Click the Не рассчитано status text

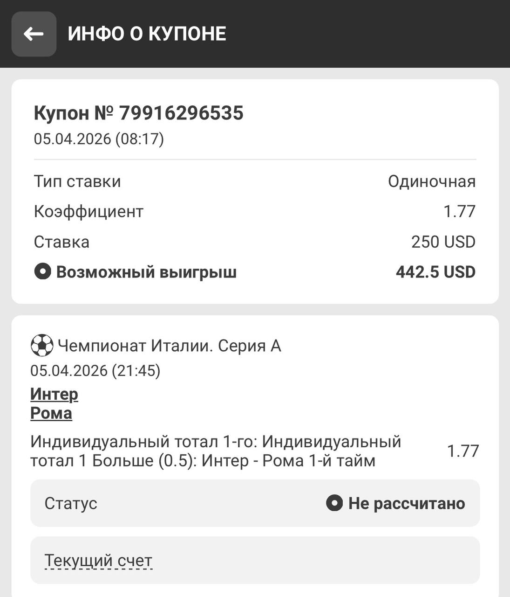[406, 503]
